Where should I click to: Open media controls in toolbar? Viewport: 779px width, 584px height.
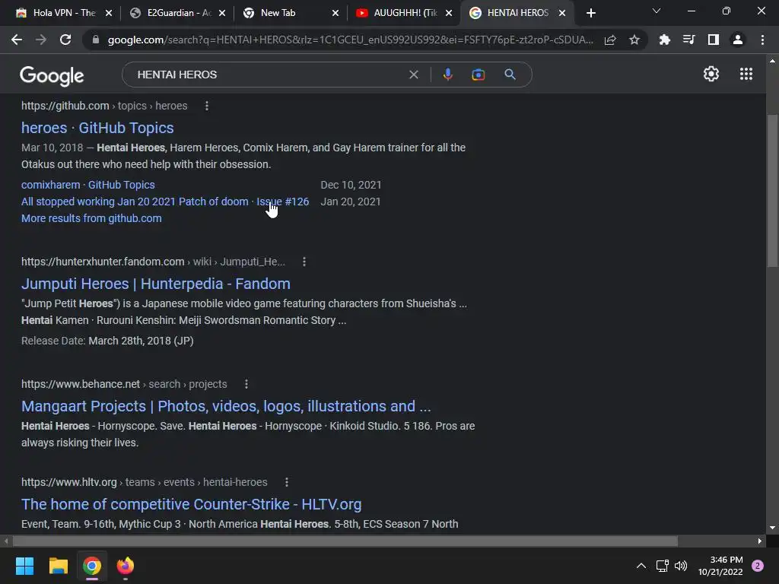tap(688, 40)
